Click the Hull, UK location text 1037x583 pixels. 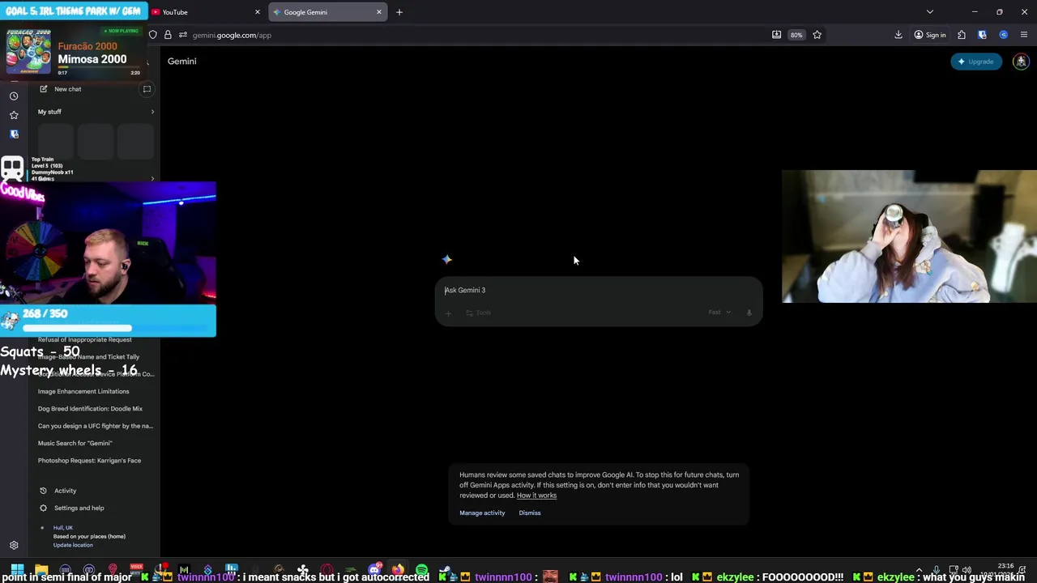(x=63, y=528)
